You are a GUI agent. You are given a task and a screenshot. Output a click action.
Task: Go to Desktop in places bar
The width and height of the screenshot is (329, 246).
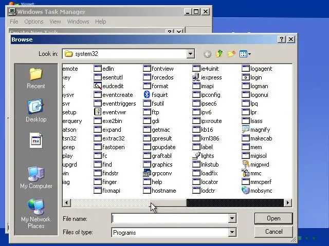click(35, 111)
